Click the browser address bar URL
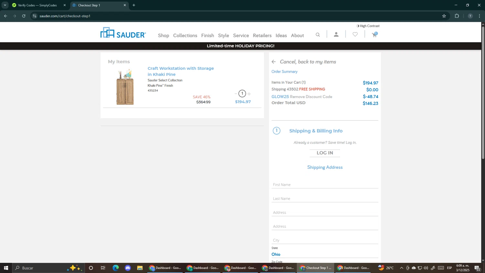The image size is (485, 273). coord(65,16)
